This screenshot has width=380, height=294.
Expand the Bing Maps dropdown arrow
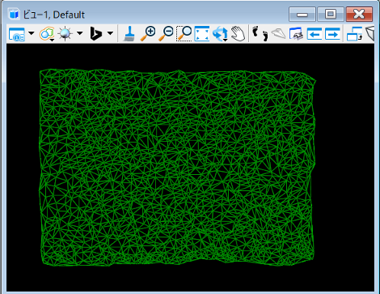pos(110,33)
